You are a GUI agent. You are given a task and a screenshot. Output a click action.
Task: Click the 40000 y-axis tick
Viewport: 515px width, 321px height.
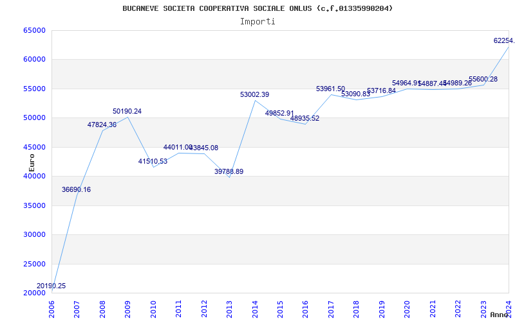click(x=35, y=176)
